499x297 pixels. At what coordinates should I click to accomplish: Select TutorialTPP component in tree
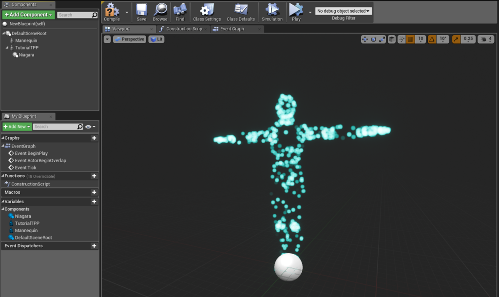pyautogui.click(x=27, y=48)
